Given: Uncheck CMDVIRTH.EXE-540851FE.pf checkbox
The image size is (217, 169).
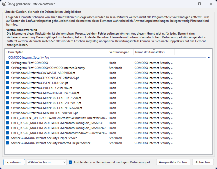Looking at the screenshot, I should tap(7, 113).
